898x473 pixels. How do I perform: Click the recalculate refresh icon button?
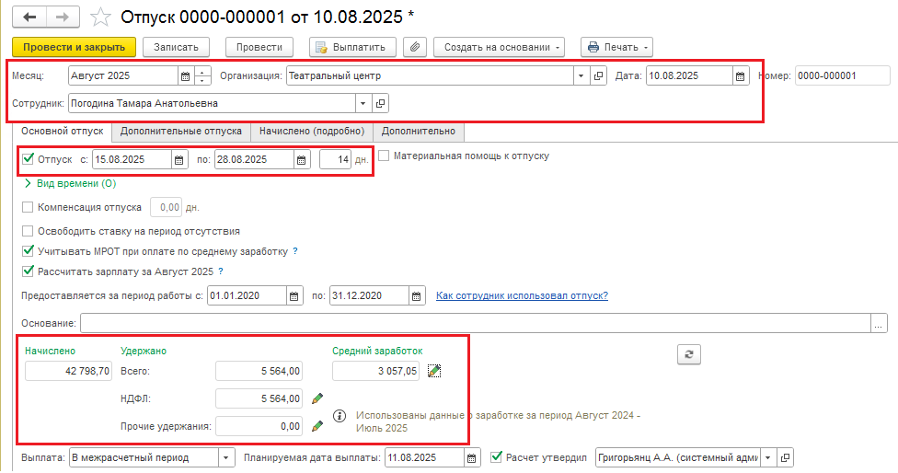(x=689, y=354)
